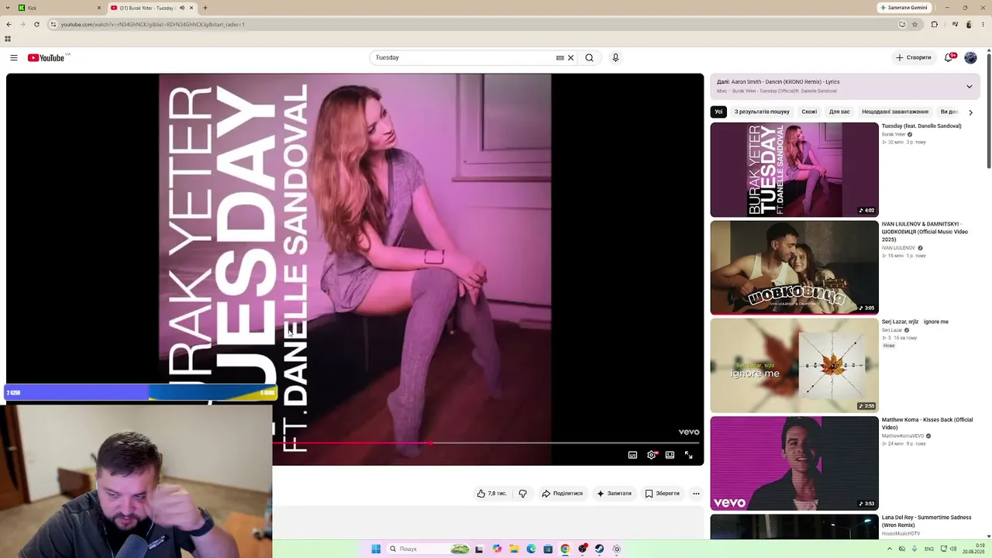Select the Для вас filter chip
Image resolution: width=992 pixels, height=558 pixels.
839,112
